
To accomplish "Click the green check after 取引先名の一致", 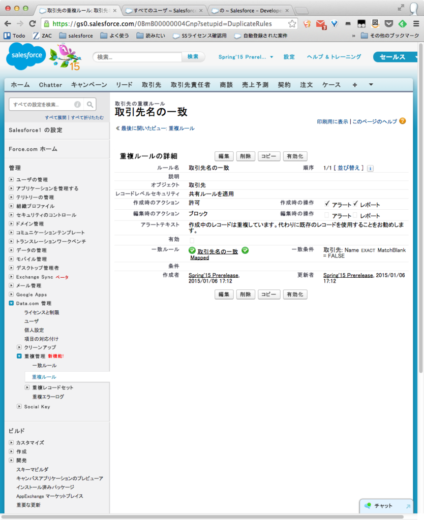I will 245,250.
